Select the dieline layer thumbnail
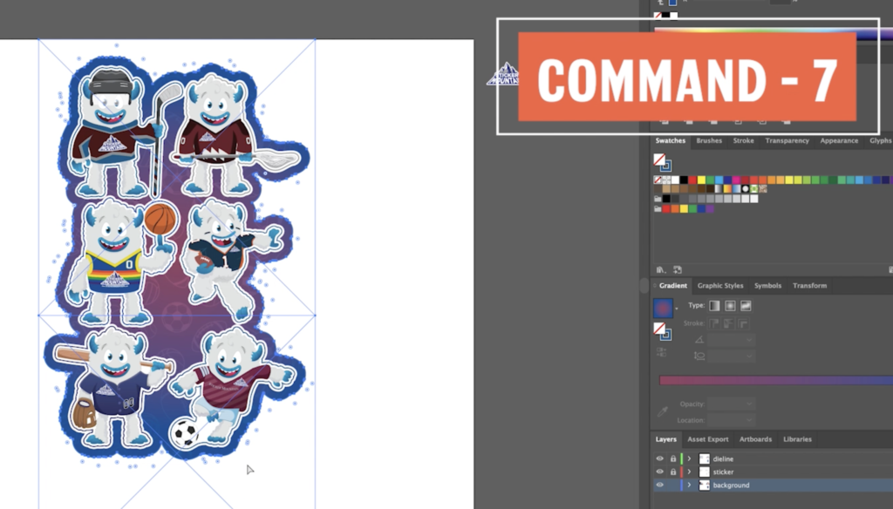 (704, 458)
